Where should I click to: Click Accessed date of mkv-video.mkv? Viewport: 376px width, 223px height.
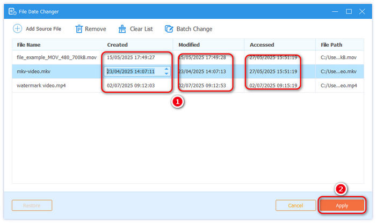point(273,71)
